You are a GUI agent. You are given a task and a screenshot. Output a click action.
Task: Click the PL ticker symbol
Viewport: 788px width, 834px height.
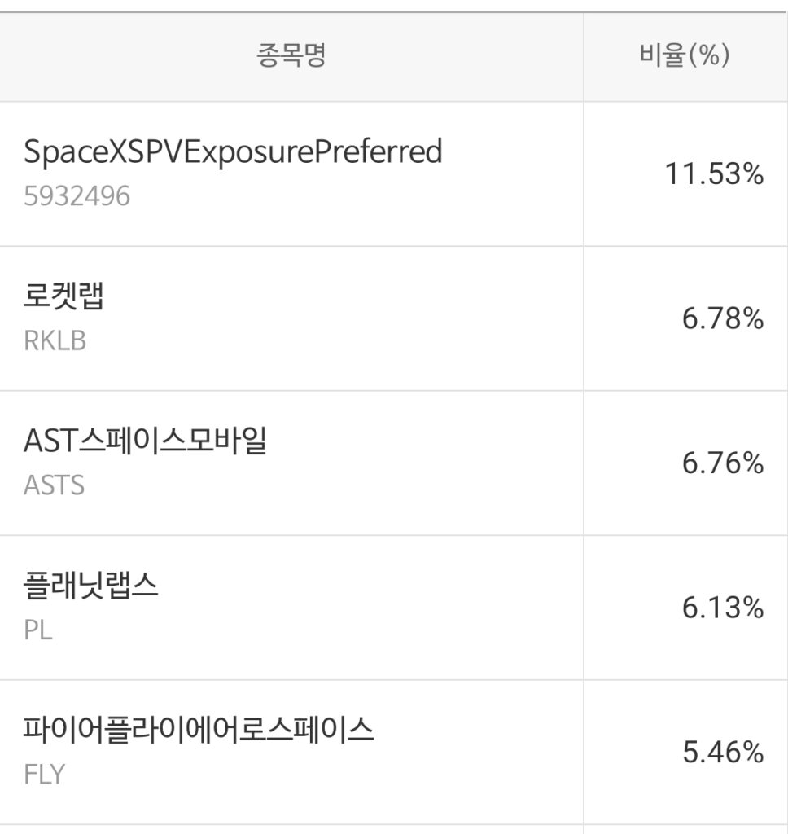[x=38, y=630]
